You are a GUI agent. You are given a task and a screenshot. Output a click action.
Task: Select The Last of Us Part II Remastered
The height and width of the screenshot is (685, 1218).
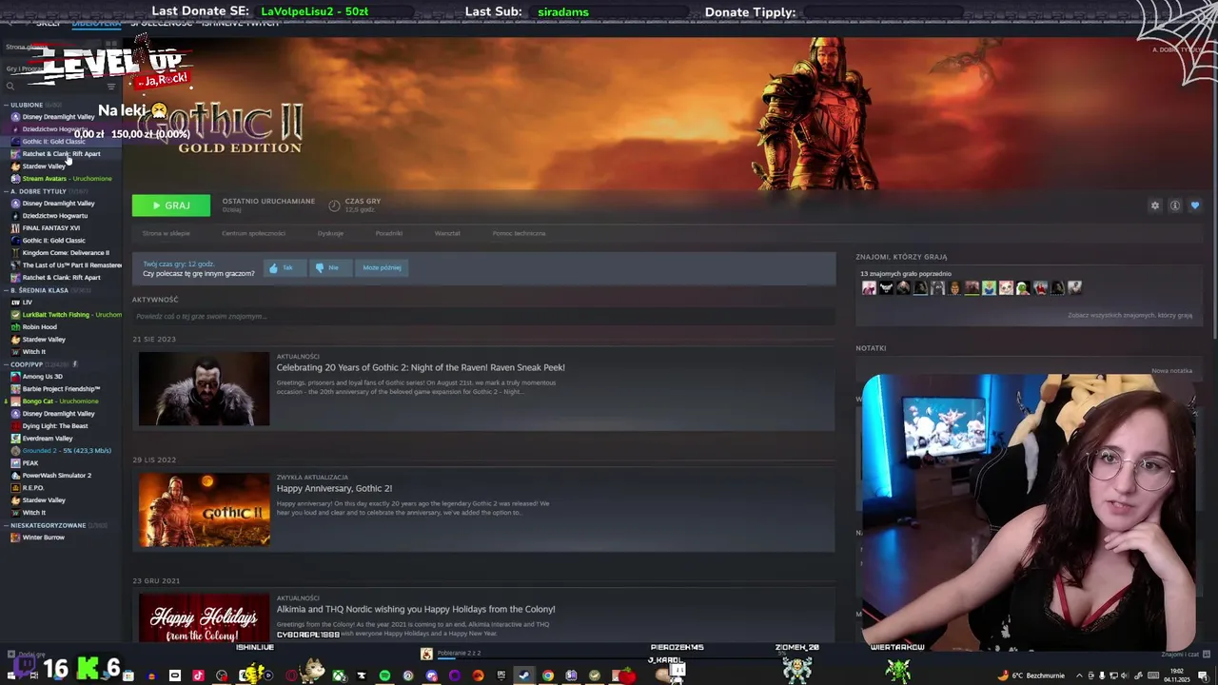65,265
